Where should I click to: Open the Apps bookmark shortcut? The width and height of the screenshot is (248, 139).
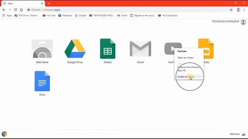pyautogui.click(x=7, y=15)
